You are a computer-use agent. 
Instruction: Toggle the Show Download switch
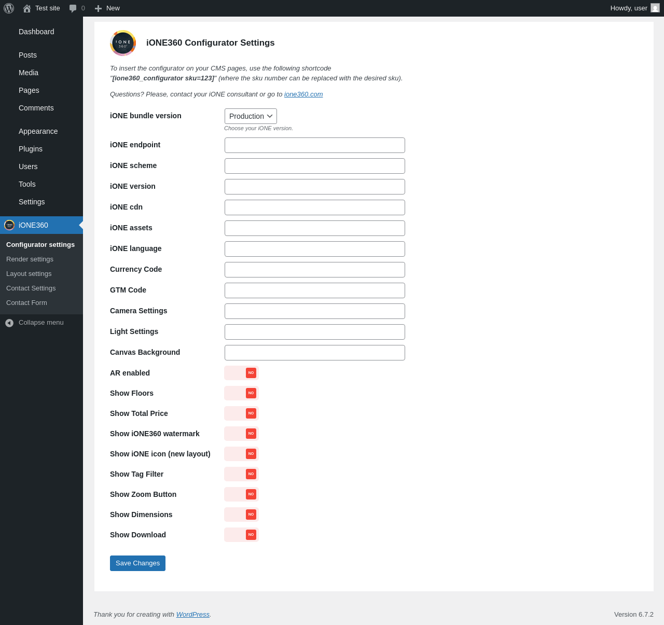(x=241, y=535)
